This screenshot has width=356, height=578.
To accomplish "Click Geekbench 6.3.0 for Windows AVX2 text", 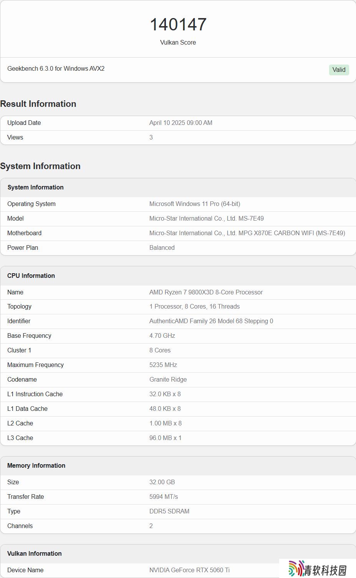I will 56,68.
